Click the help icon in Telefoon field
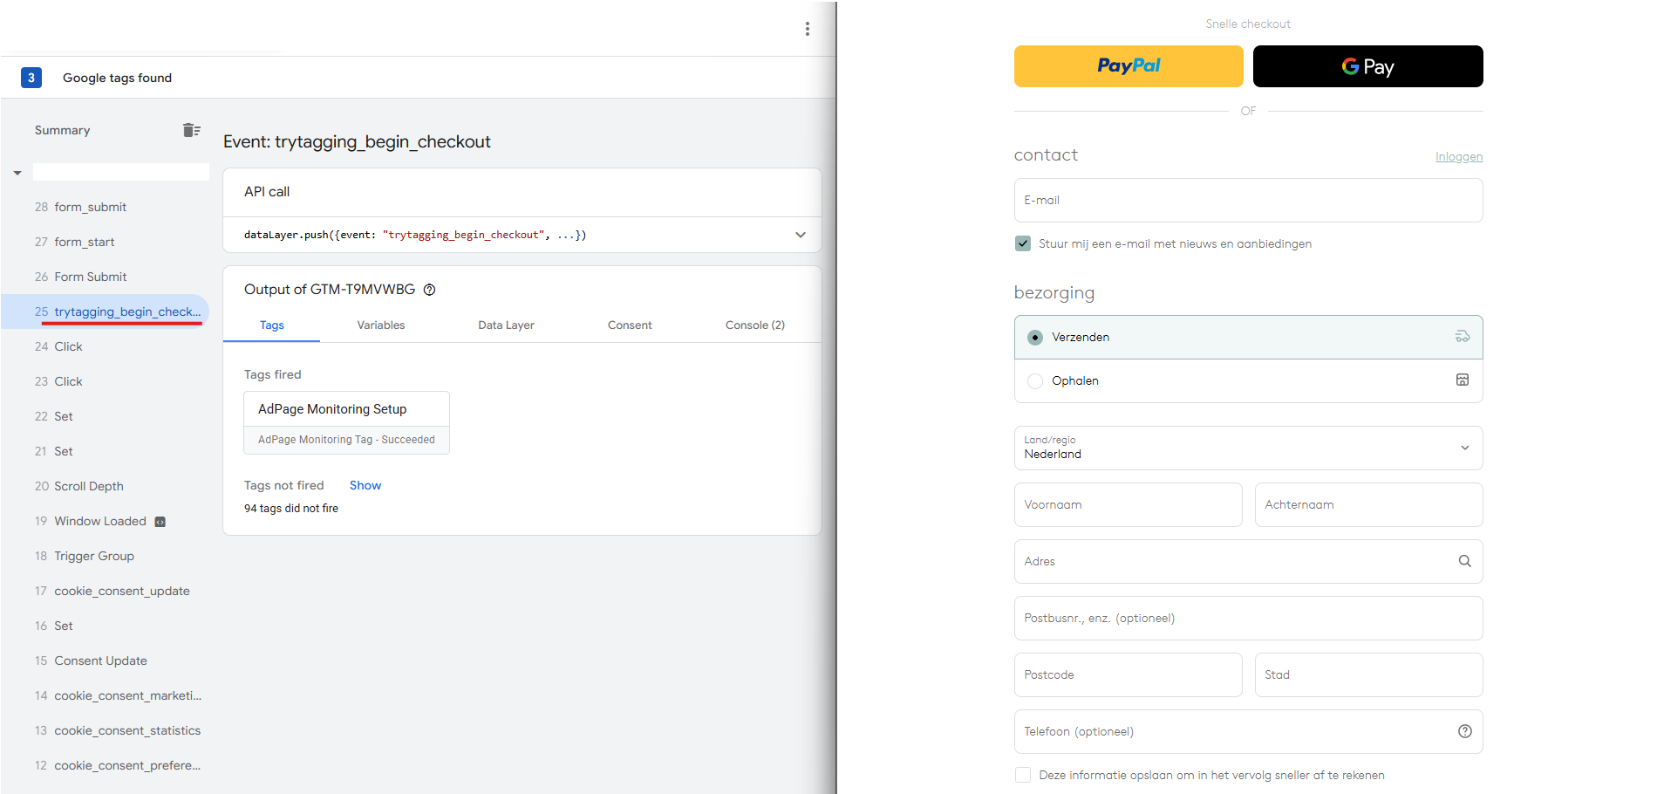 pos(1464,731)
